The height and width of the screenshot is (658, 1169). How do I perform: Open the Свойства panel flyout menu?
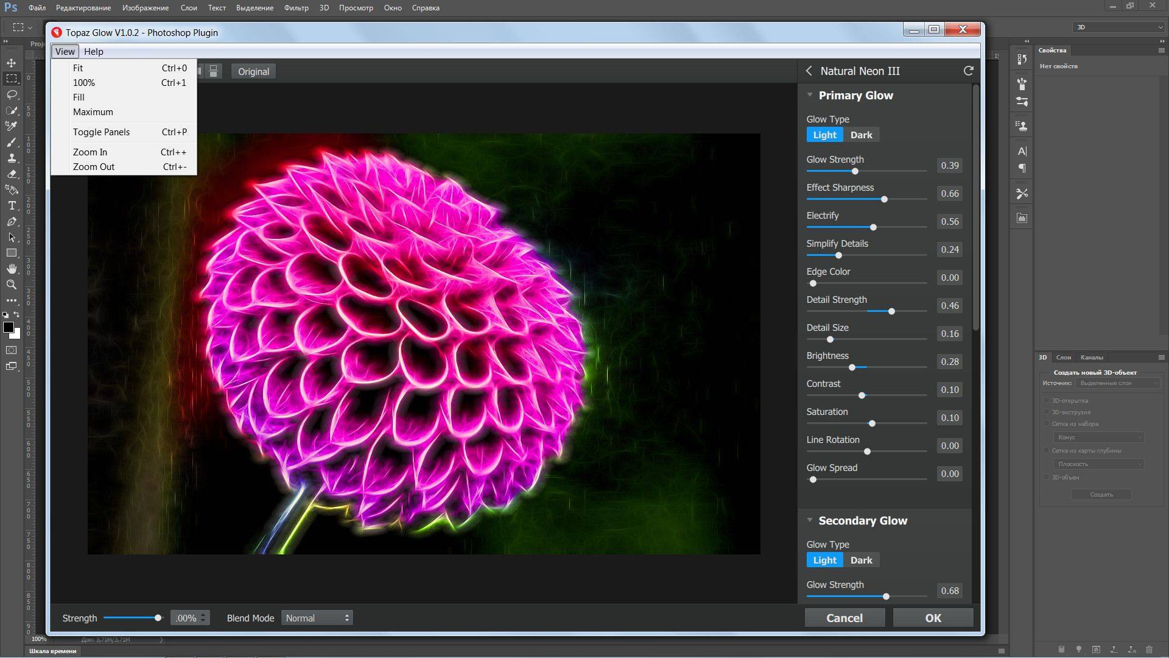point(1161,50)
